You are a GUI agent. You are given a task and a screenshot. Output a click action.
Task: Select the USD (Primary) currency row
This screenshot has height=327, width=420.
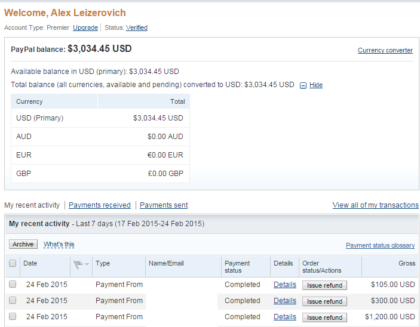(100, 118)
